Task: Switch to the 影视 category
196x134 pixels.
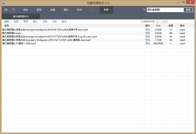Action: [x=39, y=10]
